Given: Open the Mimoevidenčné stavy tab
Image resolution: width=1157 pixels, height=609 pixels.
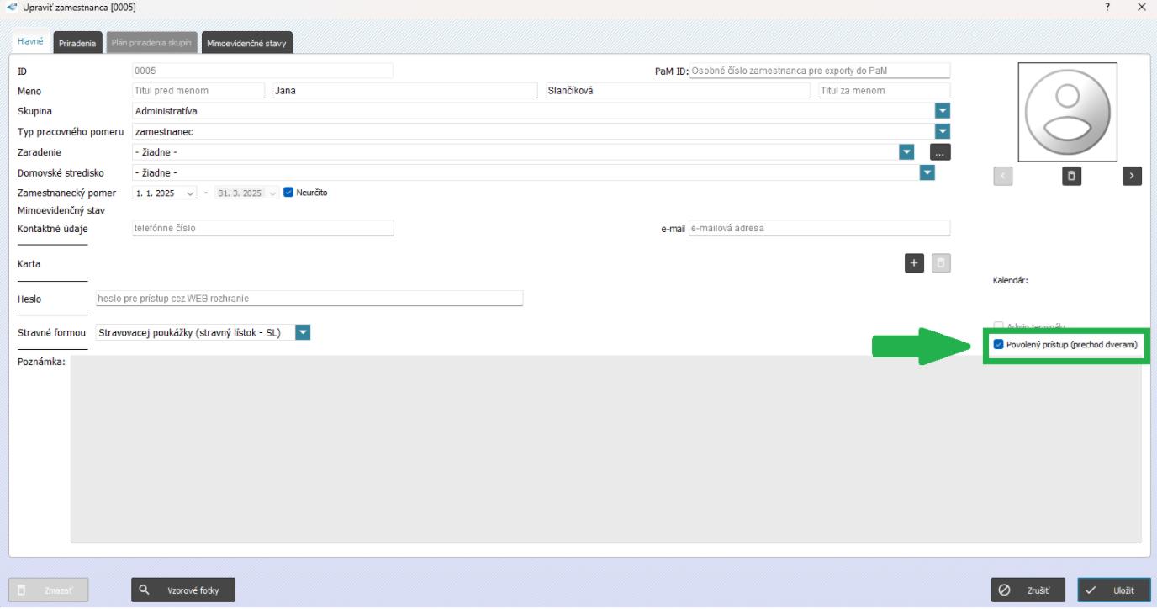Looking at the screenshot, I should 247,44.
